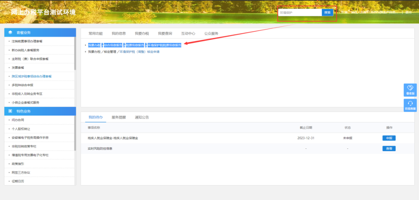Click 申报 for 残疾人就业保障金
Image resolution: width=419 pixels, height=200 pixels.
[389, 138]
